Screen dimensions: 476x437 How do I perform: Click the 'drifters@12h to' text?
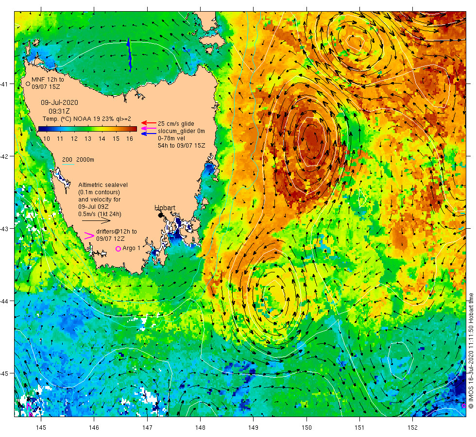pyautogui.click(x=117, y=231)
